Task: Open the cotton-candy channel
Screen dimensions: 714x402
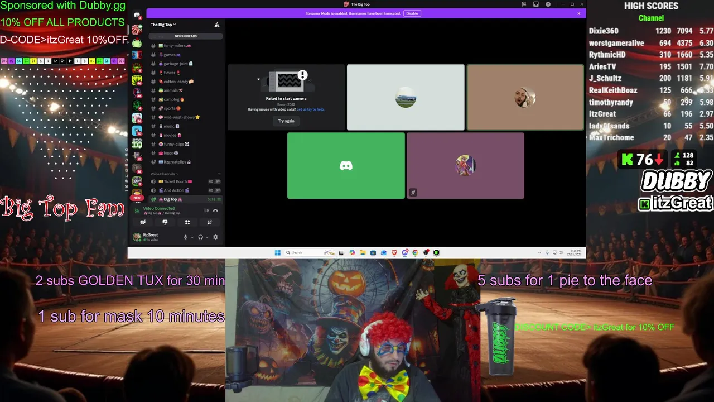Action: pyautogui.click(x=186, y=82)
